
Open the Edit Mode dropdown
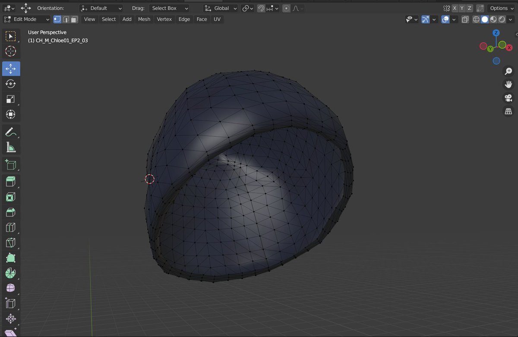point(26,19)
